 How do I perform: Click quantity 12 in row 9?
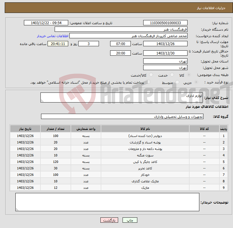click(56, 188)
